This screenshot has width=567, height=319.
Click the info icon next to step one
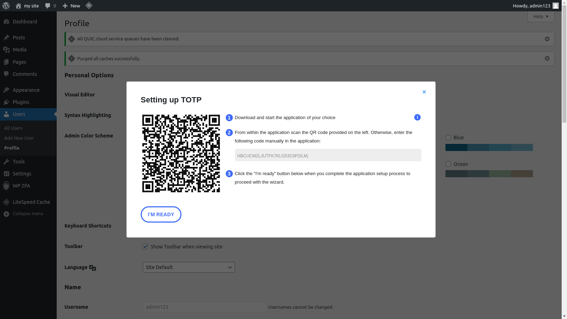click(417, 117)
